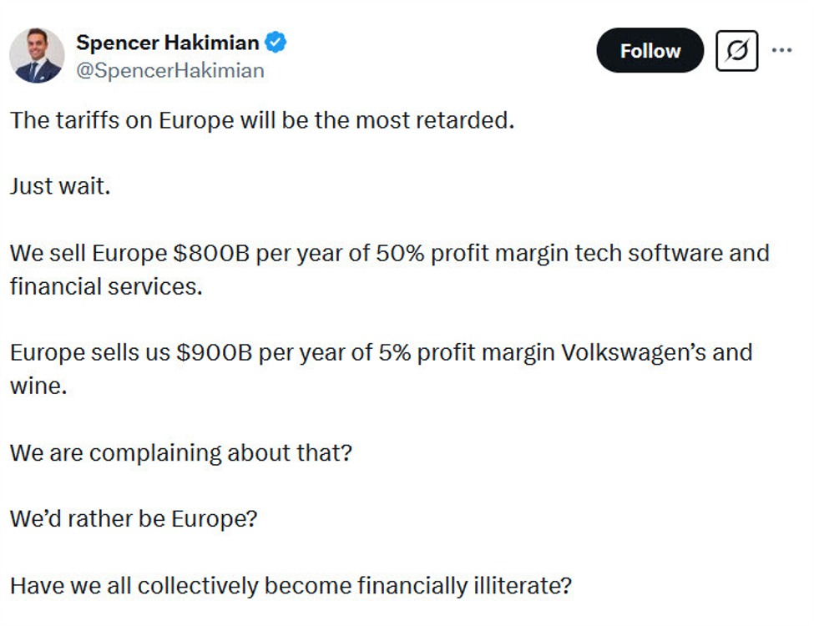This screenshot has height=626, width=814.
Task: Open the three-dot more options menu
Action: (781, 51)
